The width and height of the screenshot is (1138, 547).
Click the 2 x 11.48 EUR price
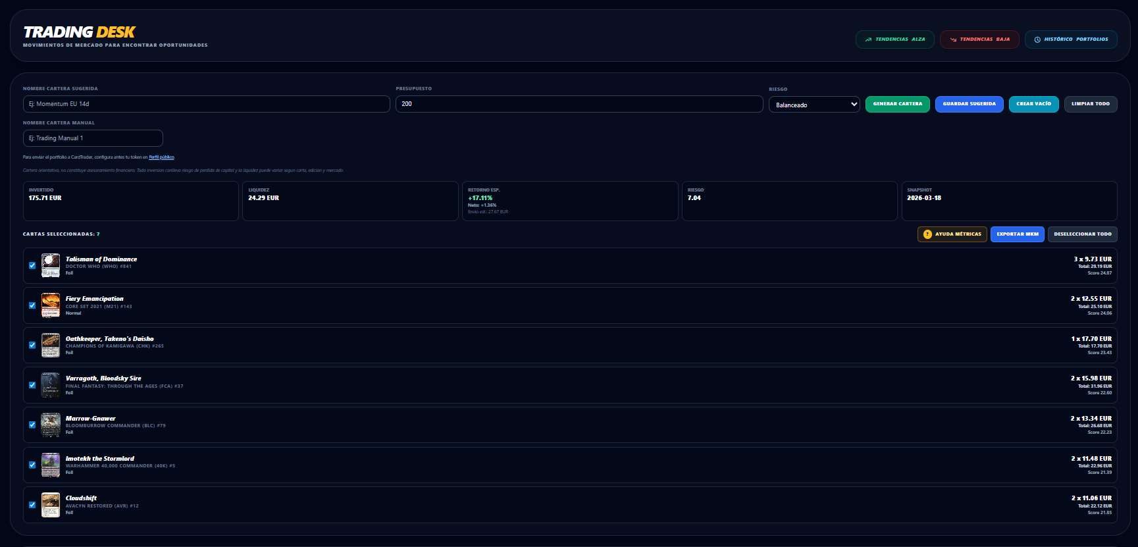point(1091,459)
